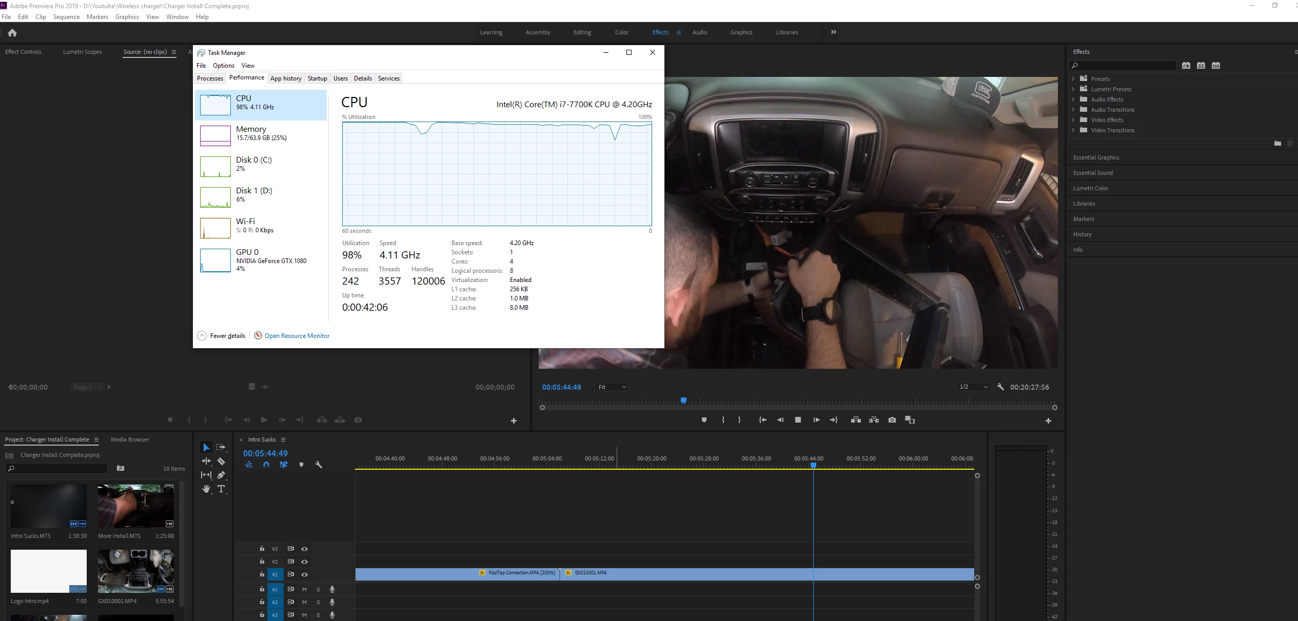Open the Sequence menu
Screen dimensions: 1298x621
click(66, 17)
